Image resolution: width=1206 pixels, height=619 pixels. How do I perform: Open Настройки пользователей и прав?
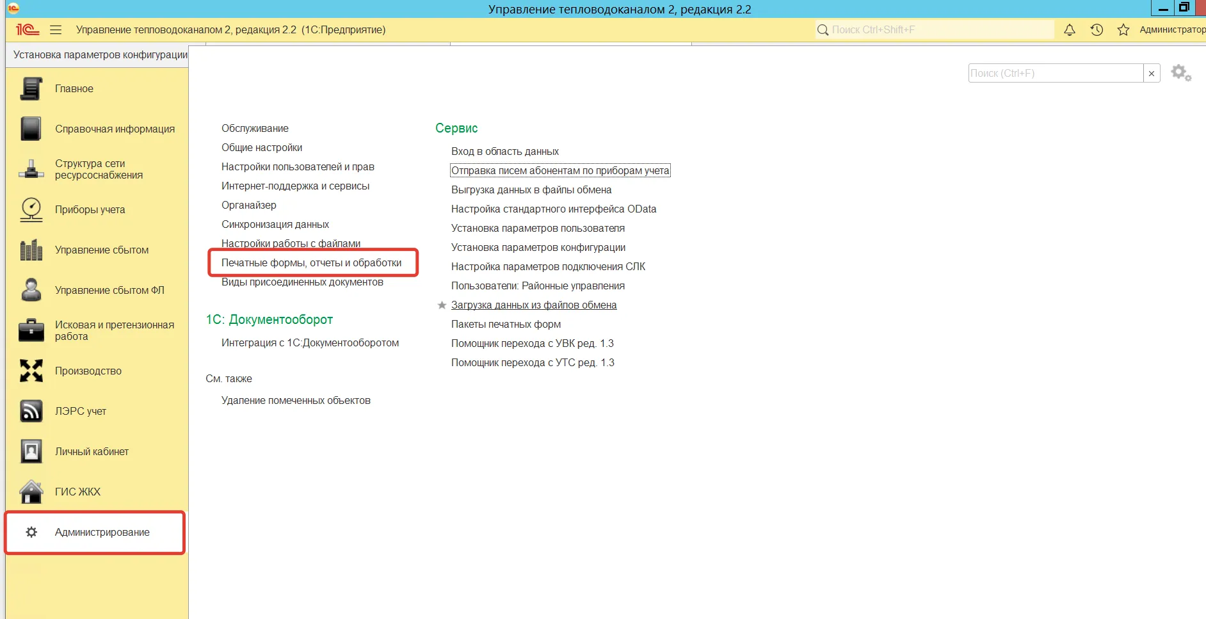pos(298,166)
